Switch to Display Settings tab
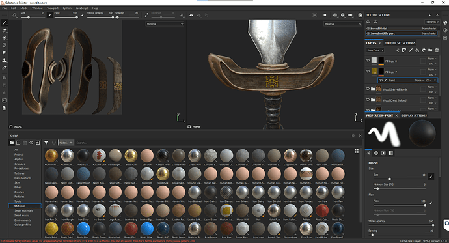This screenshot has height=243, width=449. pyautogui.click(x=414, y=115)
